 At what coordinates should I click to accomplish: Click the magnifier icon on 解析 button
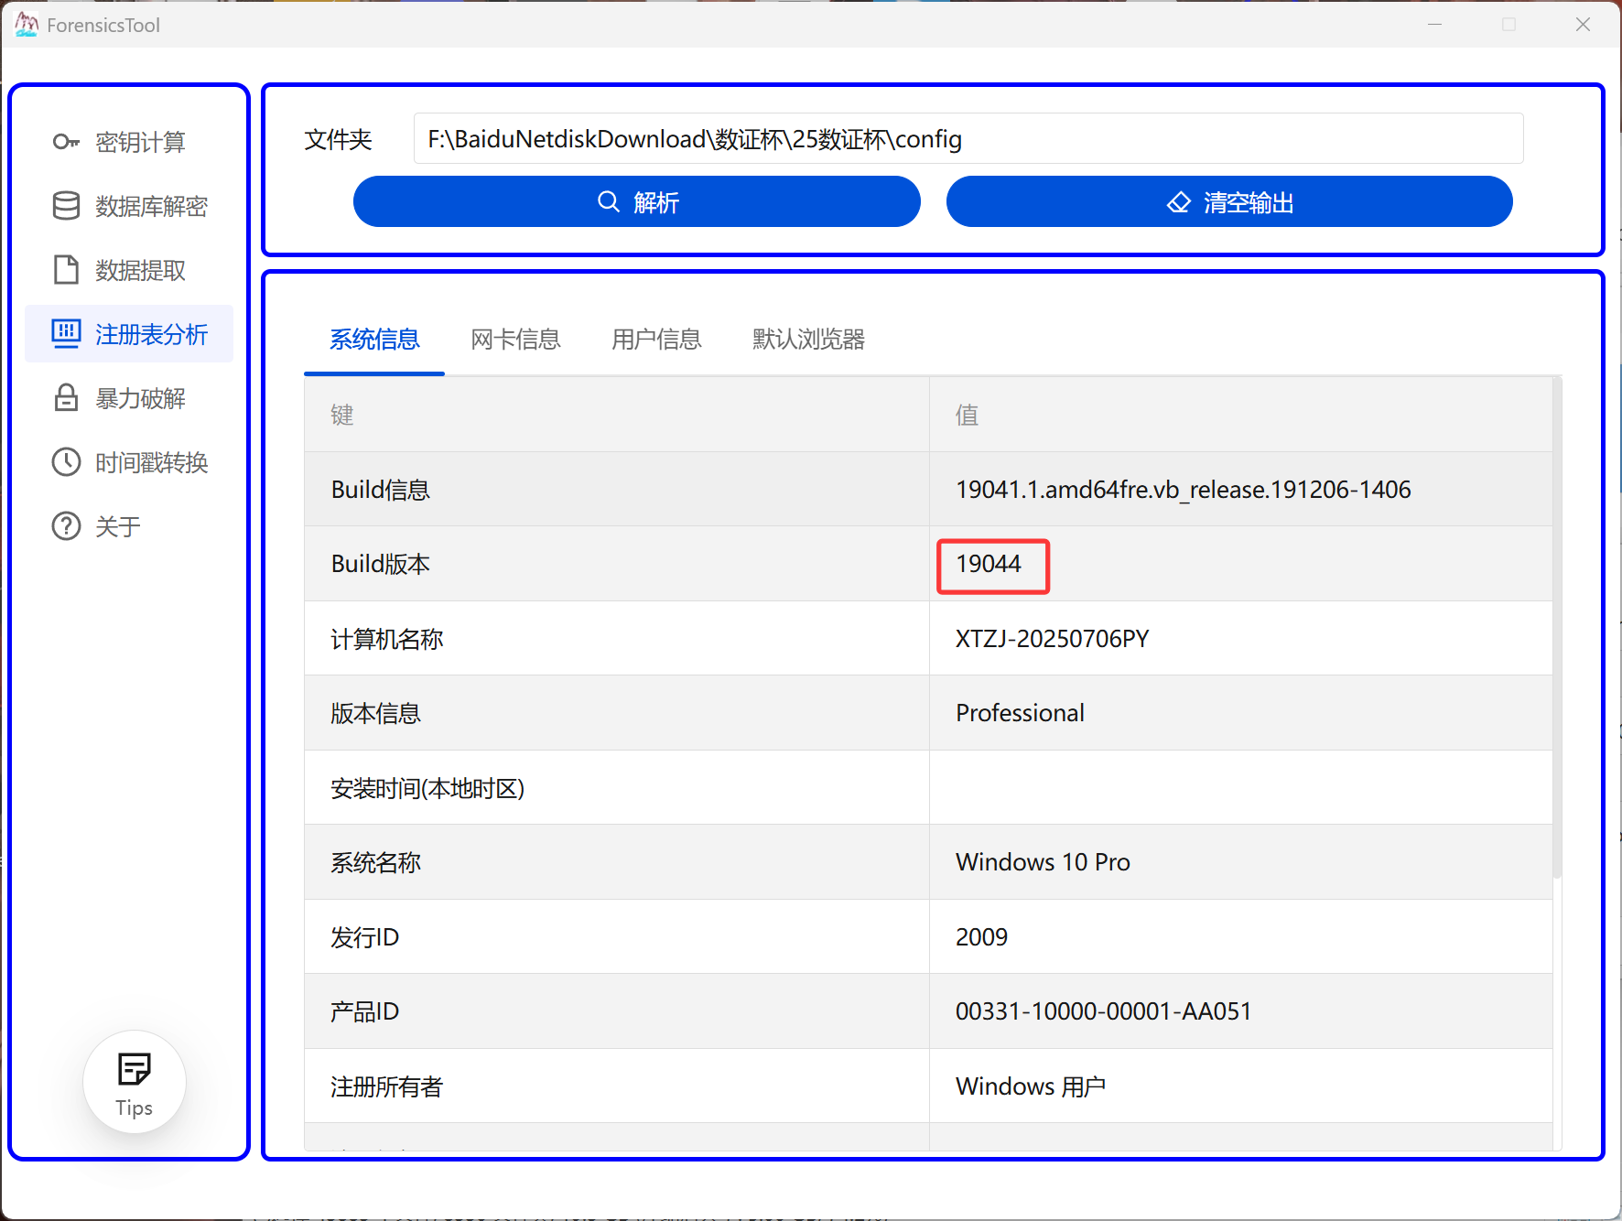[609, 201]
